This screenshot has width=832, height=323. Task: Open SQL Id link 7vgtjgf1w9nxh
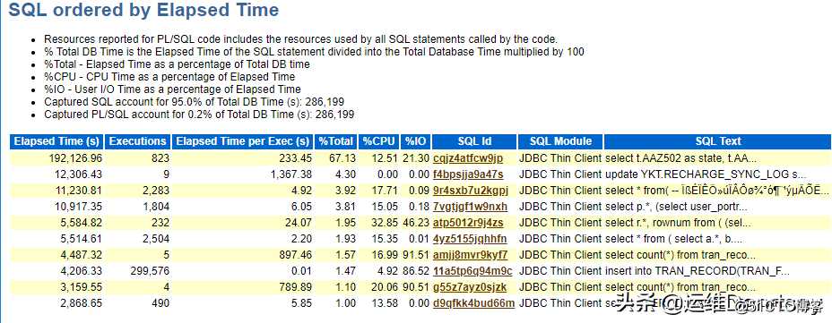tap(470, 207)
